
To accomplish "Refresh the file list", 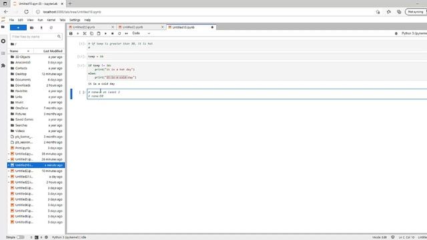I will [51, 28].
